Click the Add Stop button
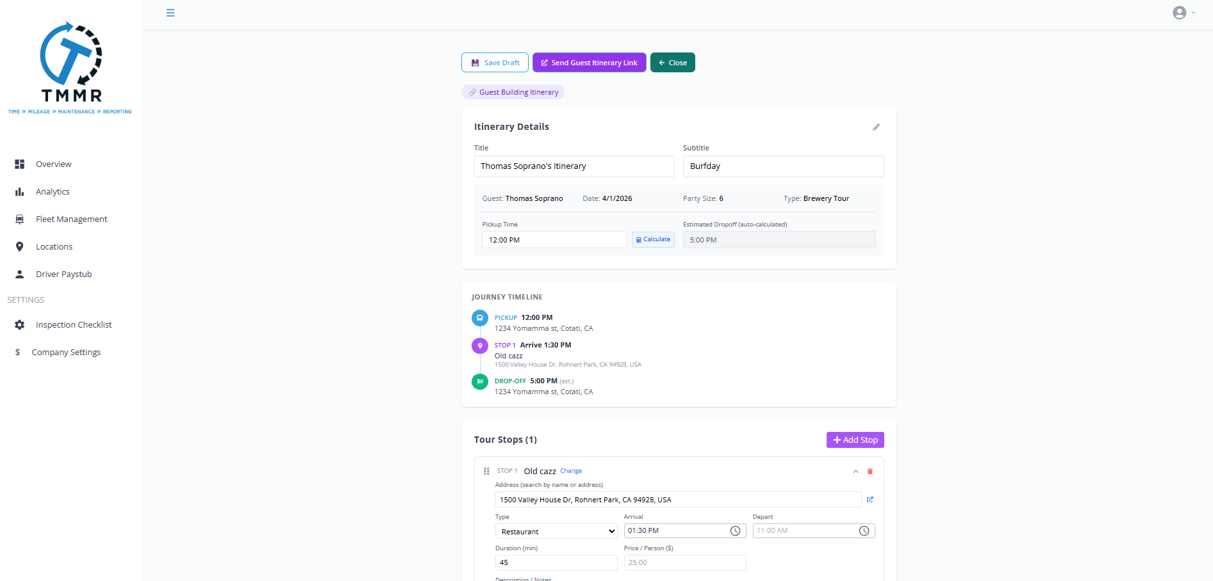The image size is (1213, 581). pyautogui.click(x=855, y=440)
